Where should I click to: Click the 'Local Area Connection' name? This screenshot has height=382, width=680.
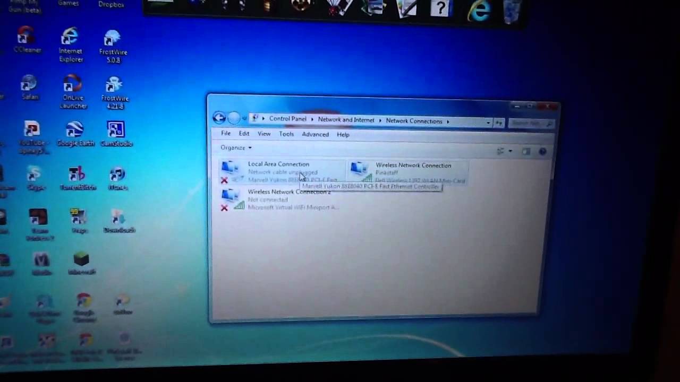[x=278, y=164]
